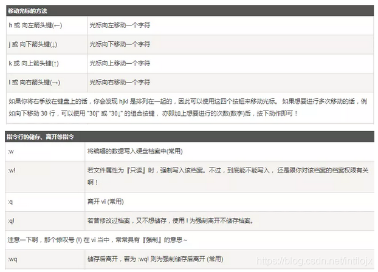This screenshot has width=378, height=272.
Task: Click the '光标向上移动一个字符' description
Action: tap(120, 63)
